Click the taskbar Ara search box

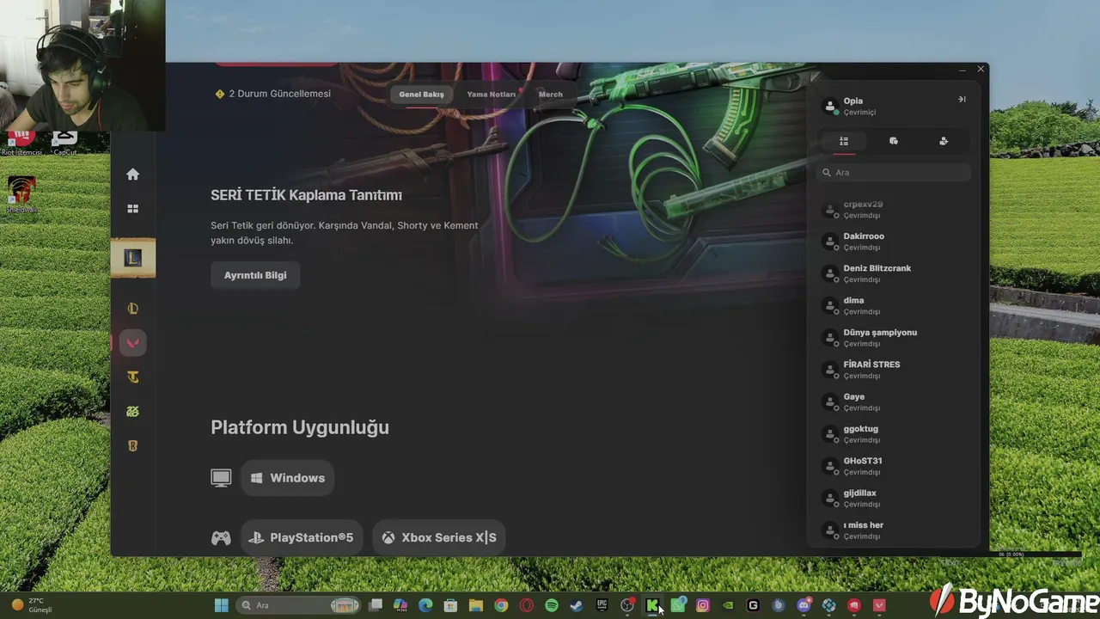point(299,605)
